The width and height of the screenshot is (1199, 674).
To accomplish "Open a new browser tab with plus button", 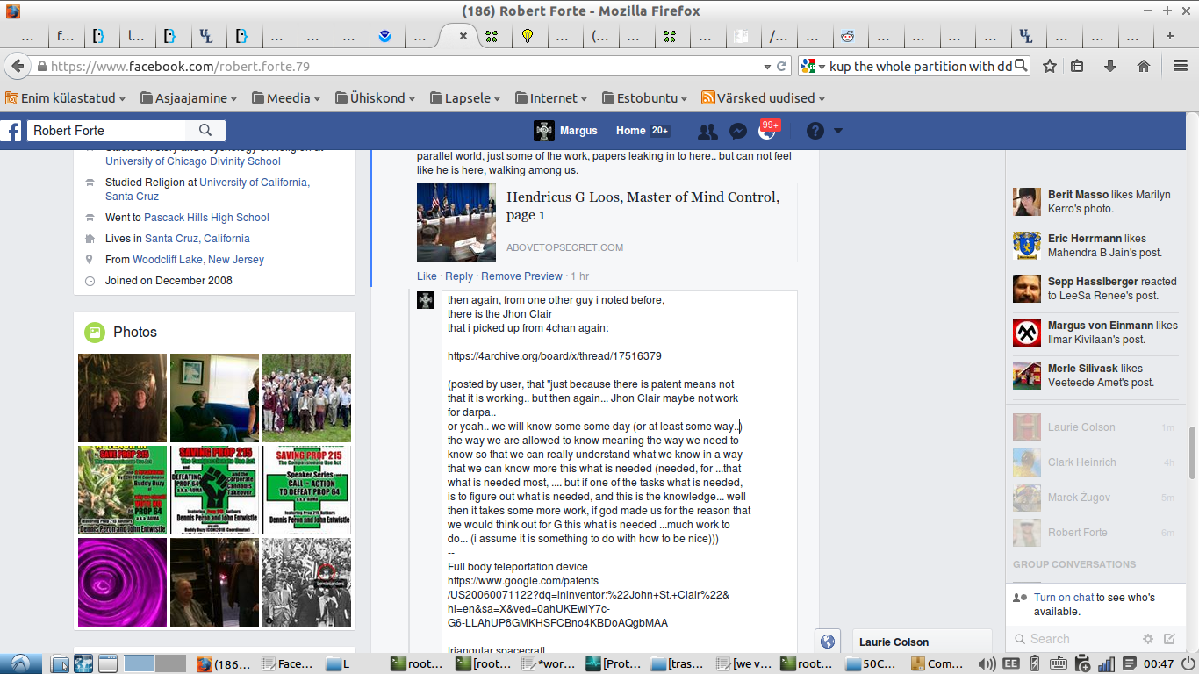I will coord(1169,36).
